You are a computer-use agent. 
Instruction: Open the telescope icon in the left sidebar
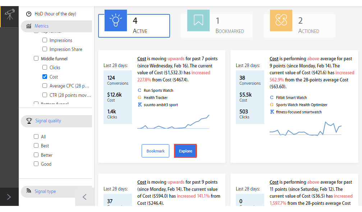(9, 14)
